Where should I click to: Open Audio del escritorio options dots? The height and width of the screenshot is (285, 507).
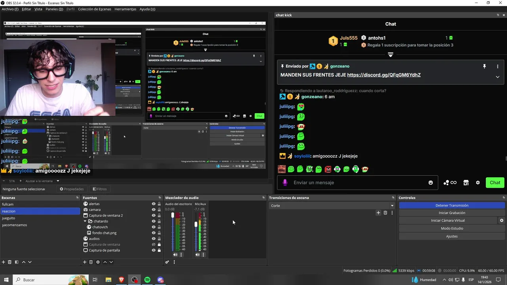[181, 255]
